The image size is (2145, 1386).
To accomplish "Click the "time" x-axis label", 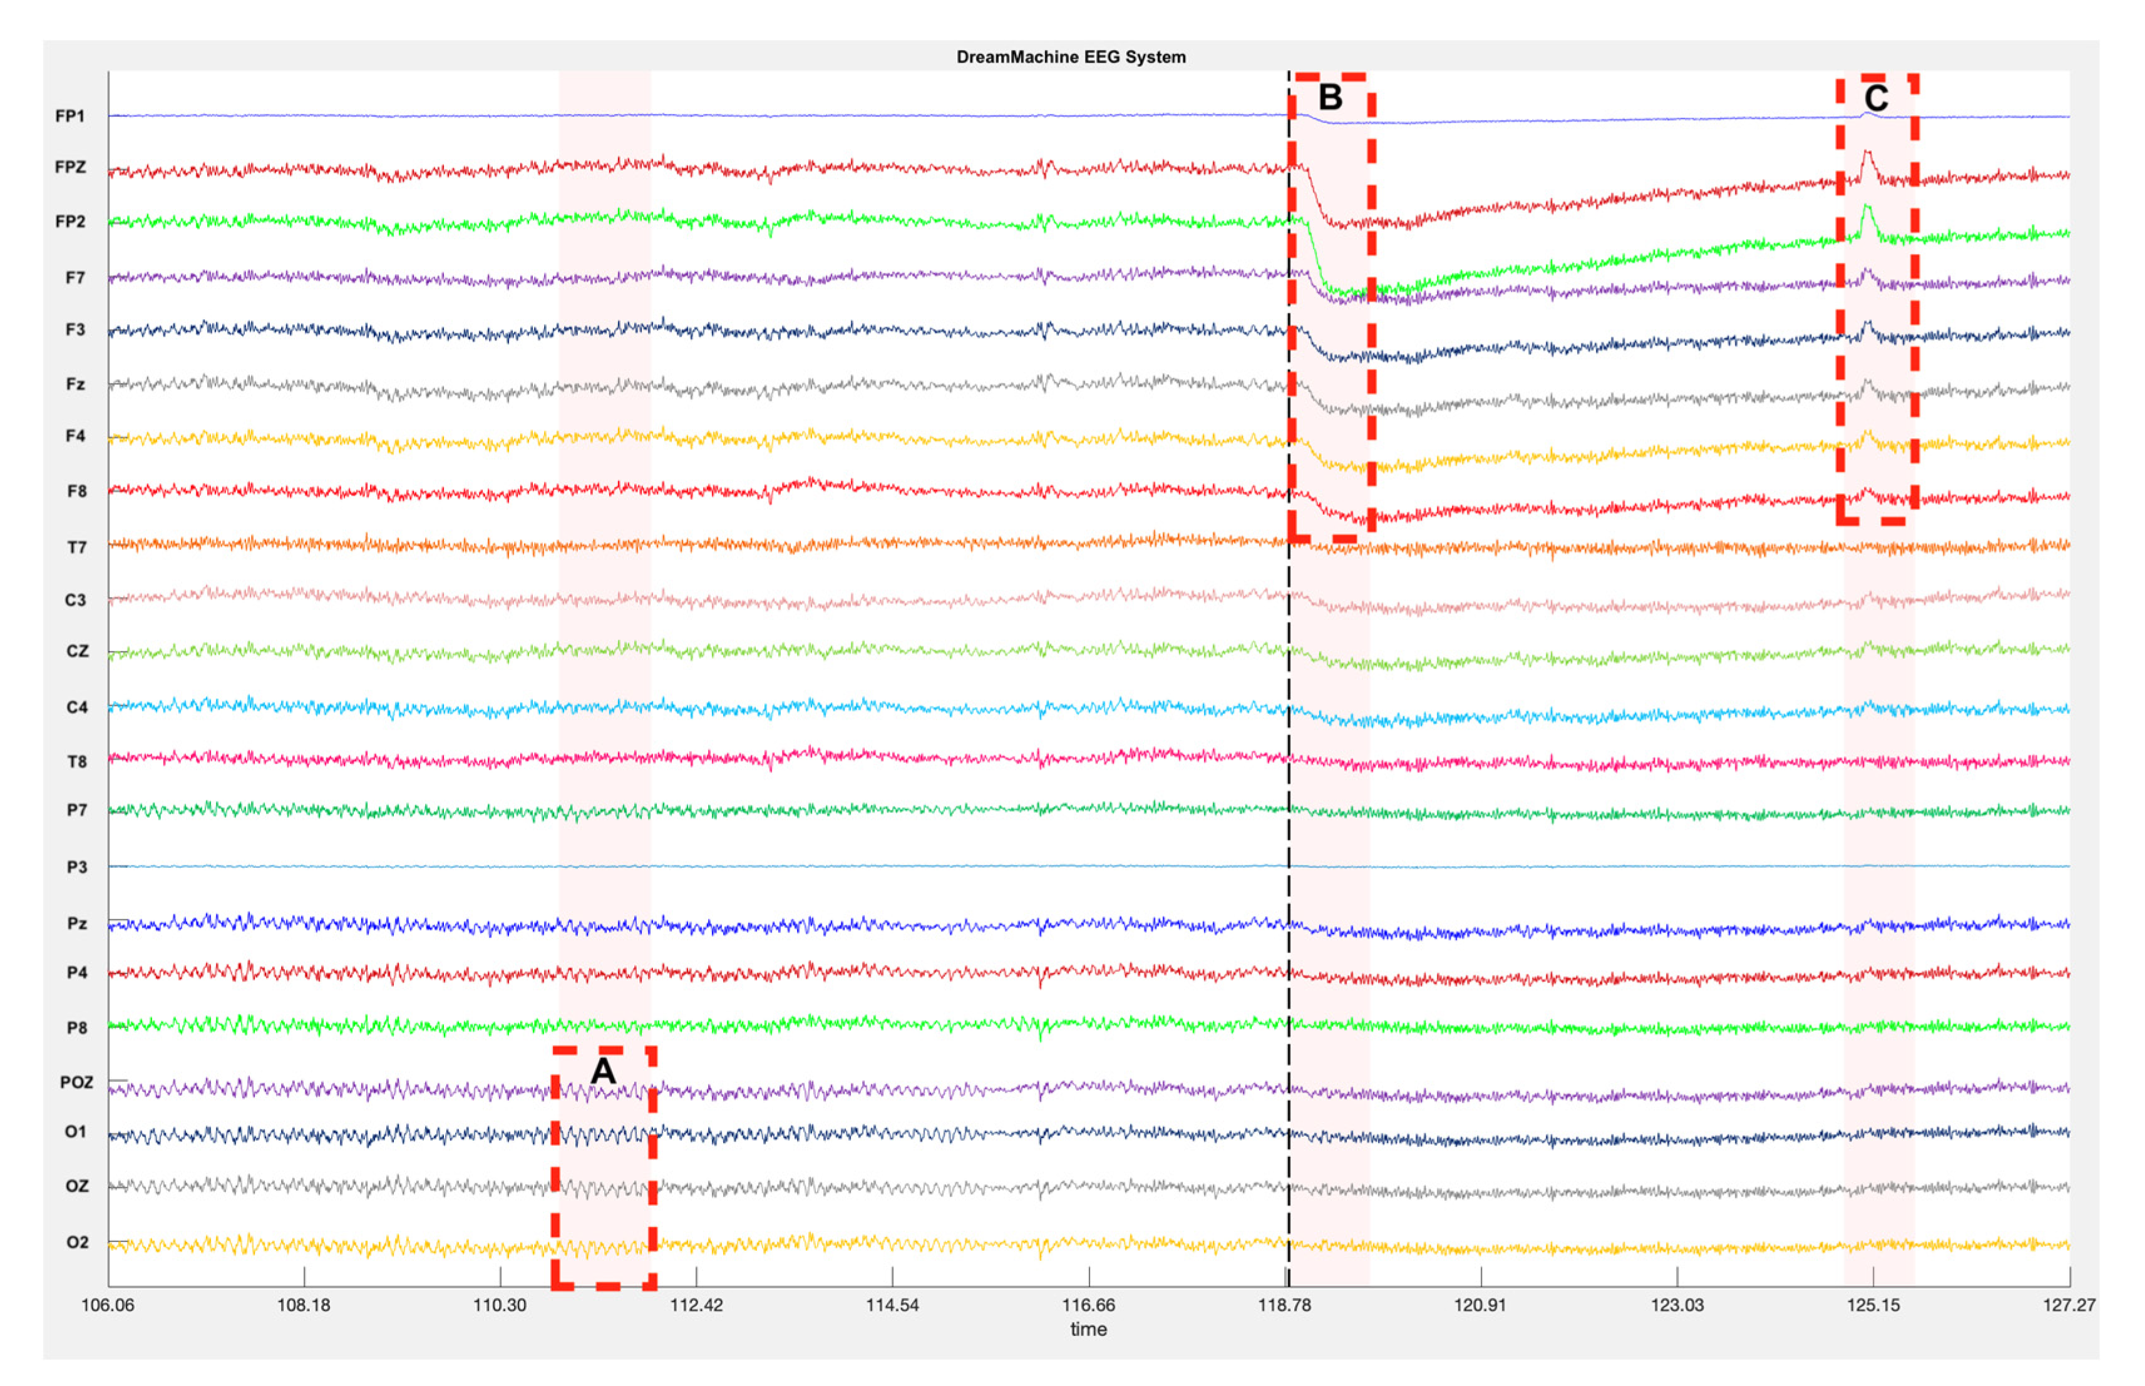I will 1088,1329.
